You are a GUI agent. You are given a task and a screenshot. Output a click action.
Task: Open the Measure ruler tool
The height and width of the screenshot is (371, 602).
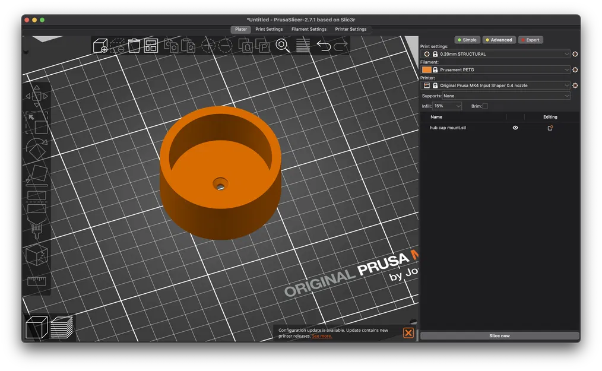tap(36, 280)
